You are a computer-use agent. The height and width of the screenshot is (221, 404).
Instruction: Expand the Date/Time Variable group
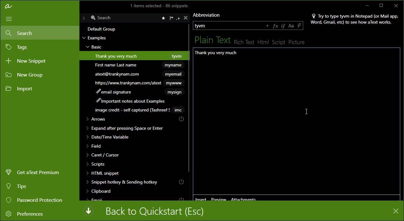coord(88,137)
